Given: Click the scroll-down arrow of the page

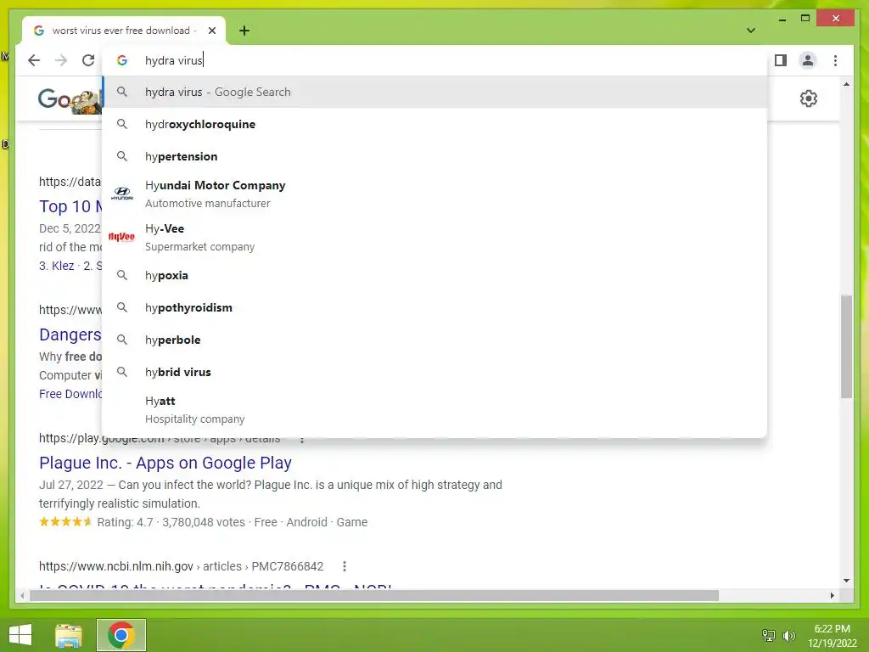Looking at the screenshot, I should [x=846, y=581].
